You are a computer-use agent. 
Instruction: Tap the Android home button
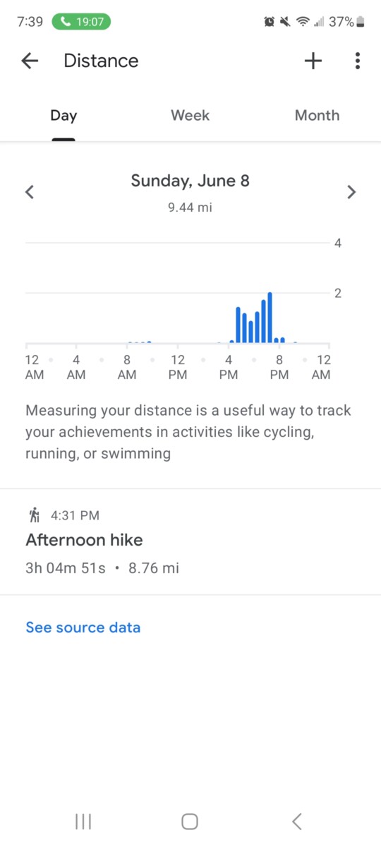point(190,821)
